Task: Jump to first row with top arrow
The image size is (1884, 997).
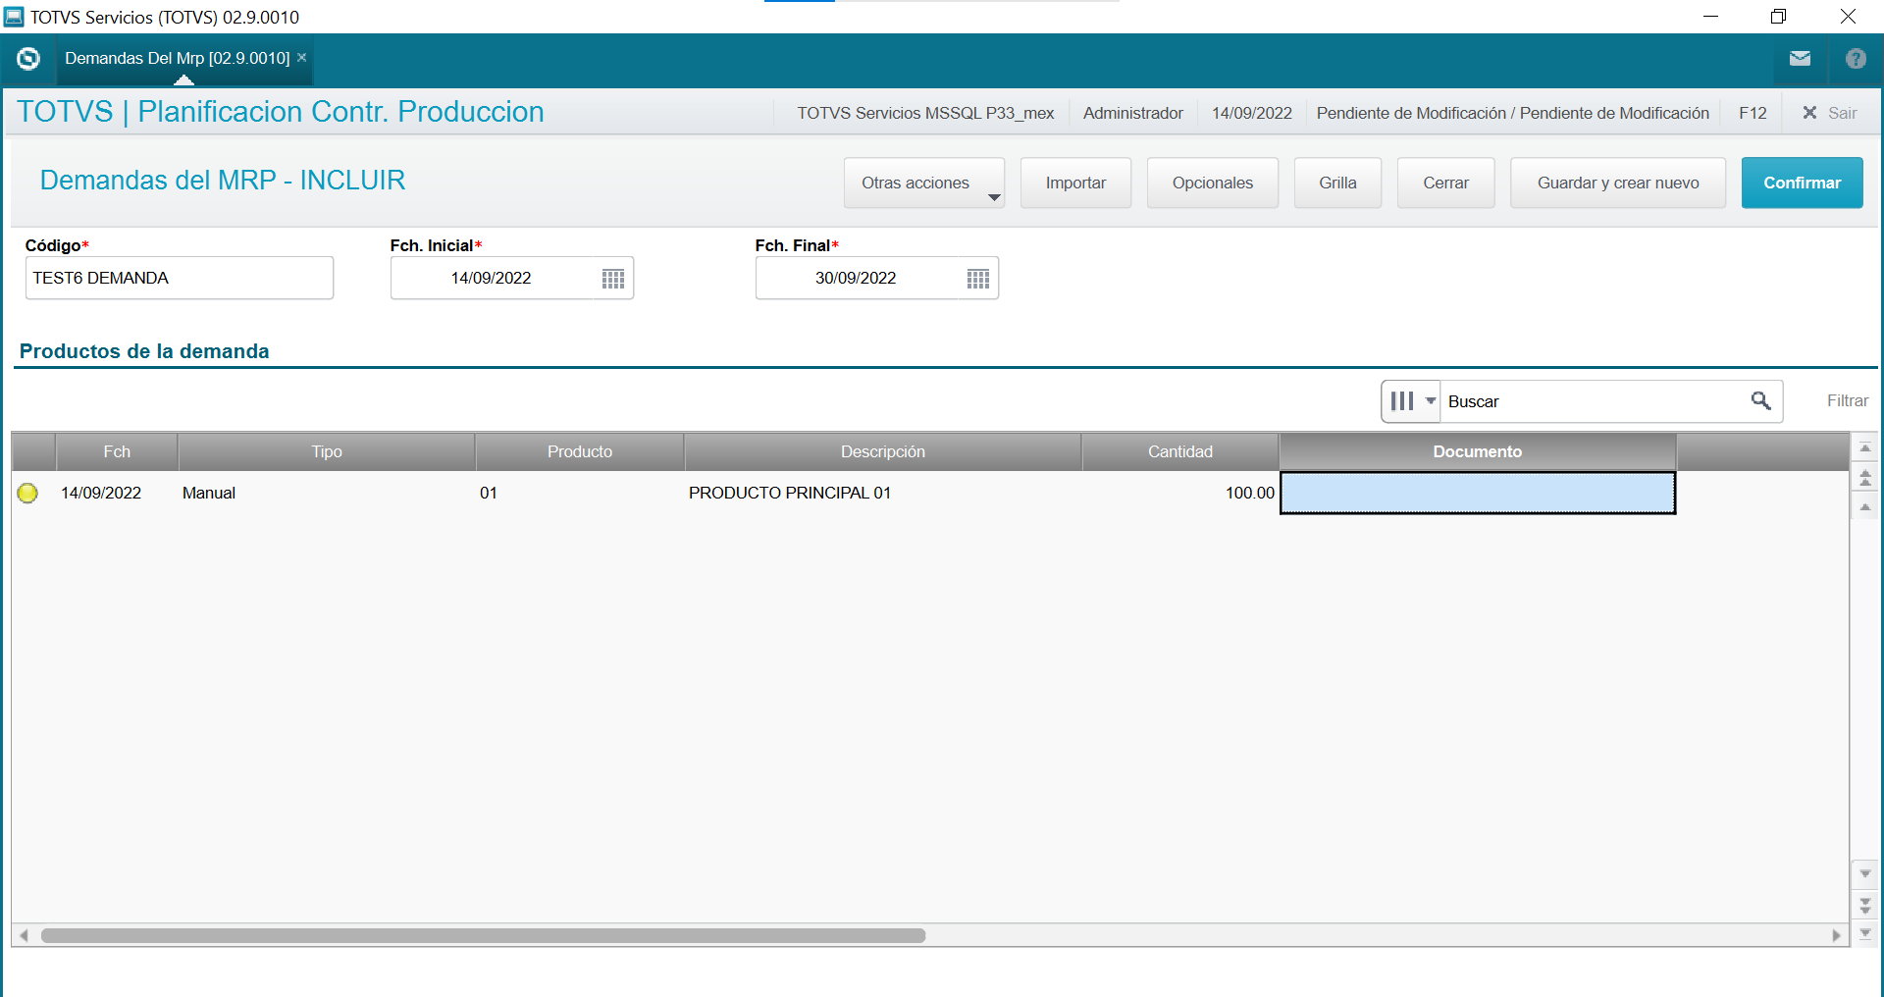Action: (1865, 447)
